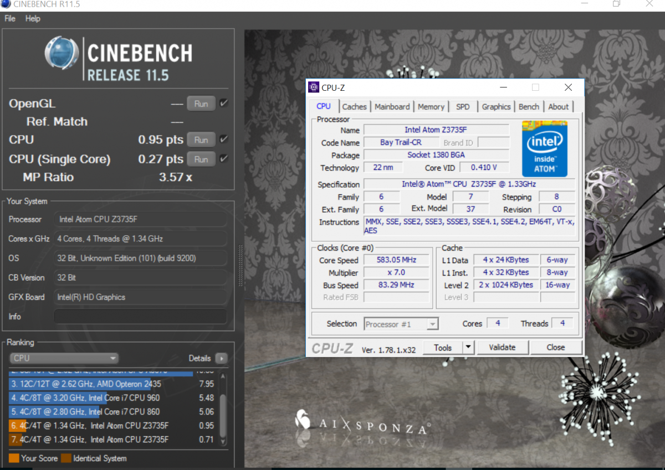Click the brown Identical System legend swatch
Screen dimensions: 665x470
(66, 458)
